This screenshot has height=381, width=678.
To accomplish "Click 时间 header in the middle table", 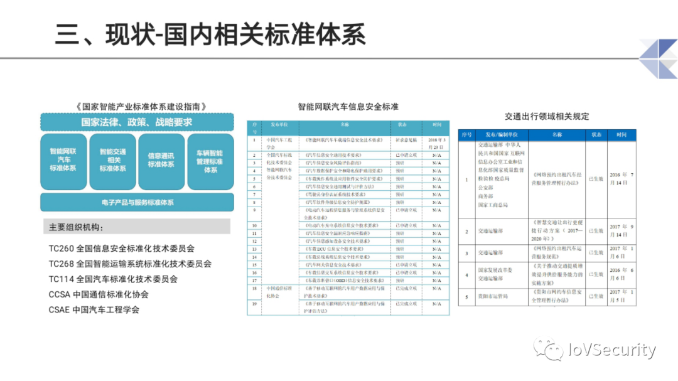I will click(x=437, y=124).
